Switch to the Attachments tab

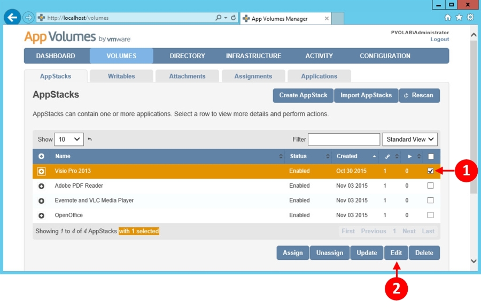(188, 76)
